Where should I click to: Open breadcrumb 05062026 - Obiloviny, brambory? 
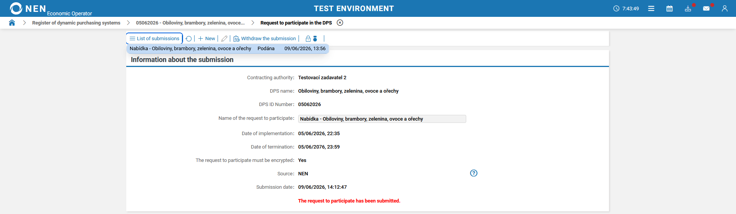190,23
